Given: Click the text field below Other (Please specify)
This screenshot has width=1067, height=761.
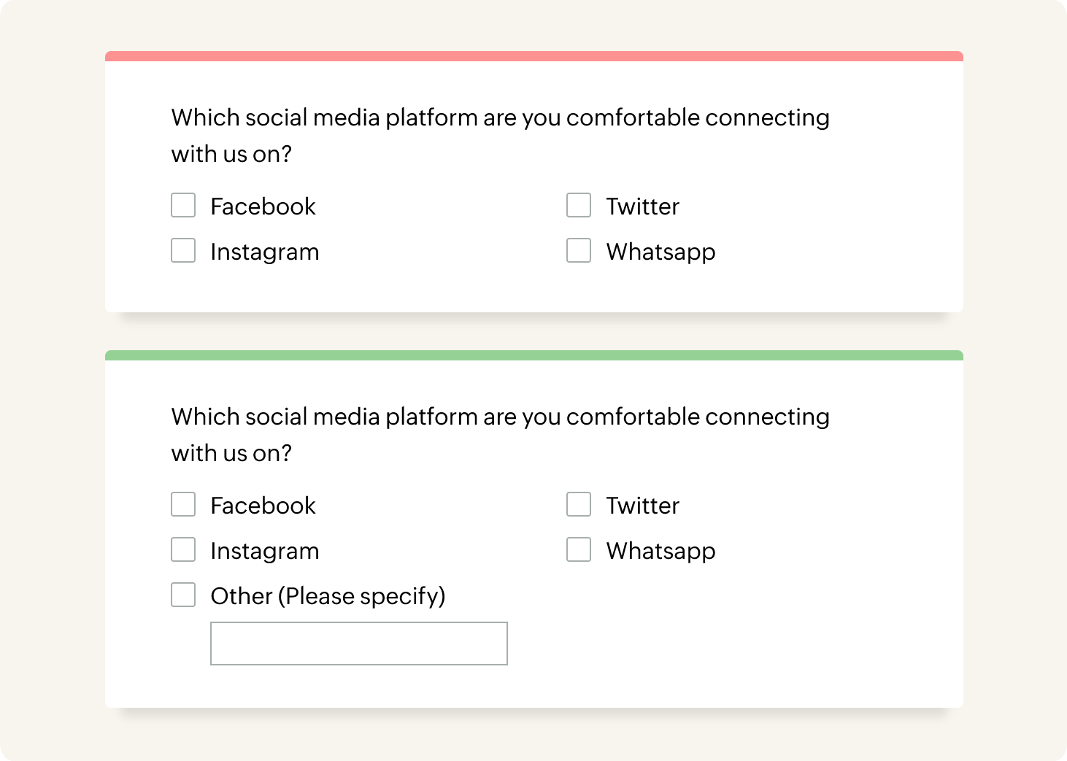Looking at the screenshot, I should tap(358, 644).
